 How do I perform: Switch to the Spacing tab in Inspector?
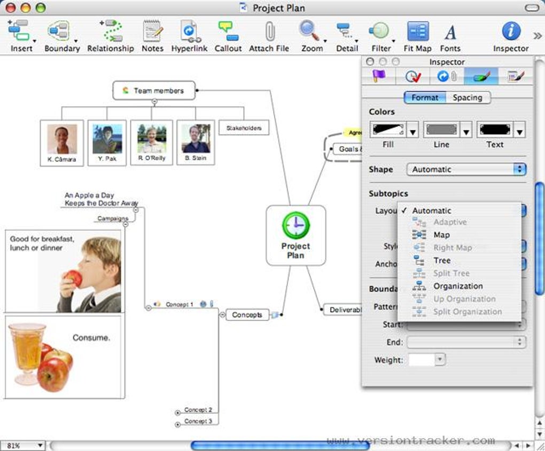pos(468,98)
